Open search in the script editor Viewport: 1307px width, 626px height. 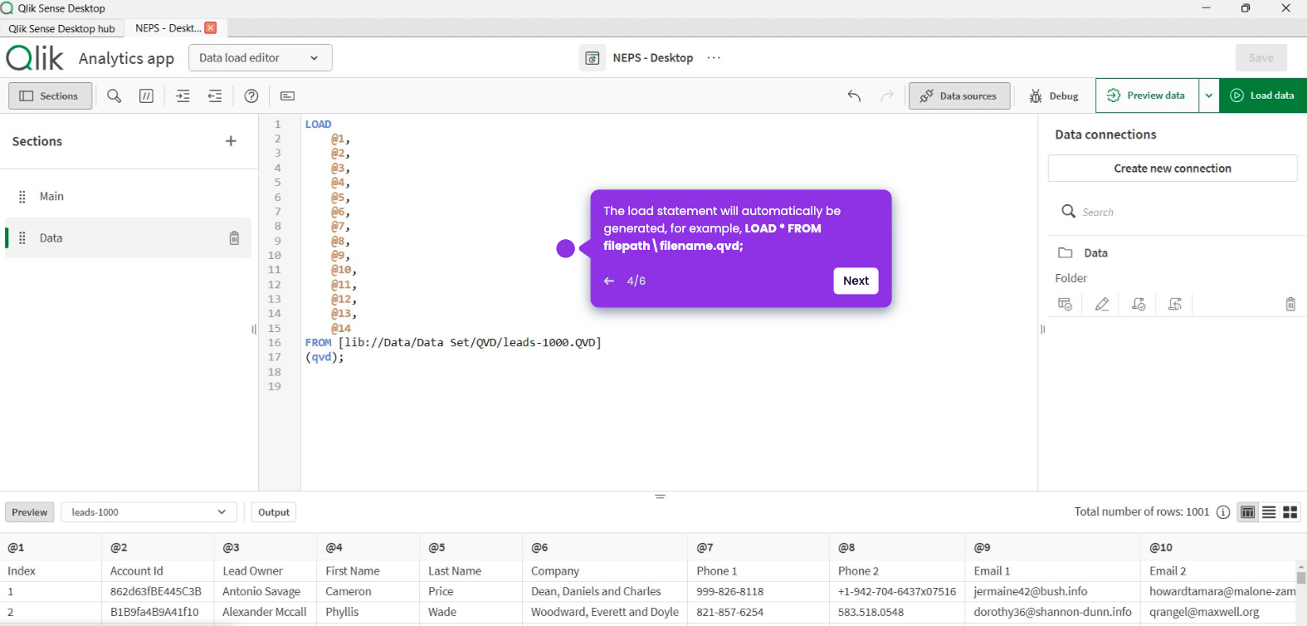tap(115, 95)
